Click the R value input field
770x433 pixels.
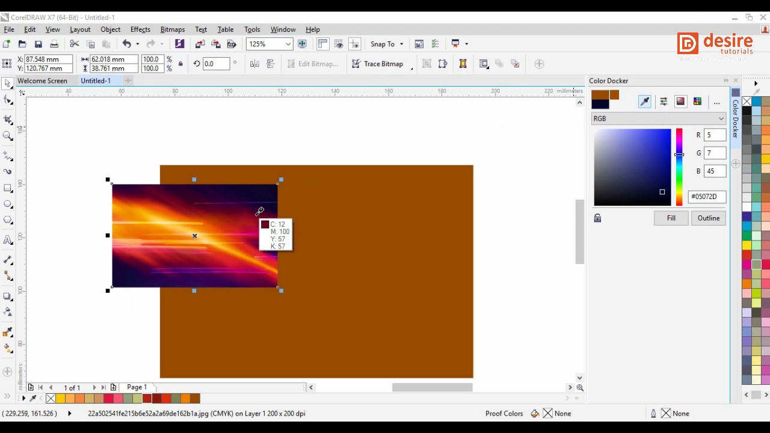click(715, 135)
